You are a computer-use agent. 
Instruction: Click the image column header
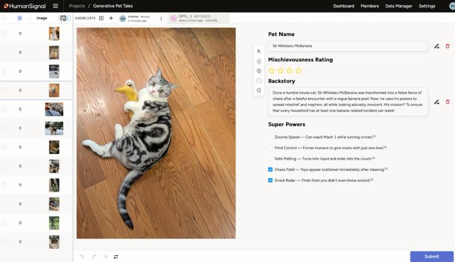click(42, 18)
